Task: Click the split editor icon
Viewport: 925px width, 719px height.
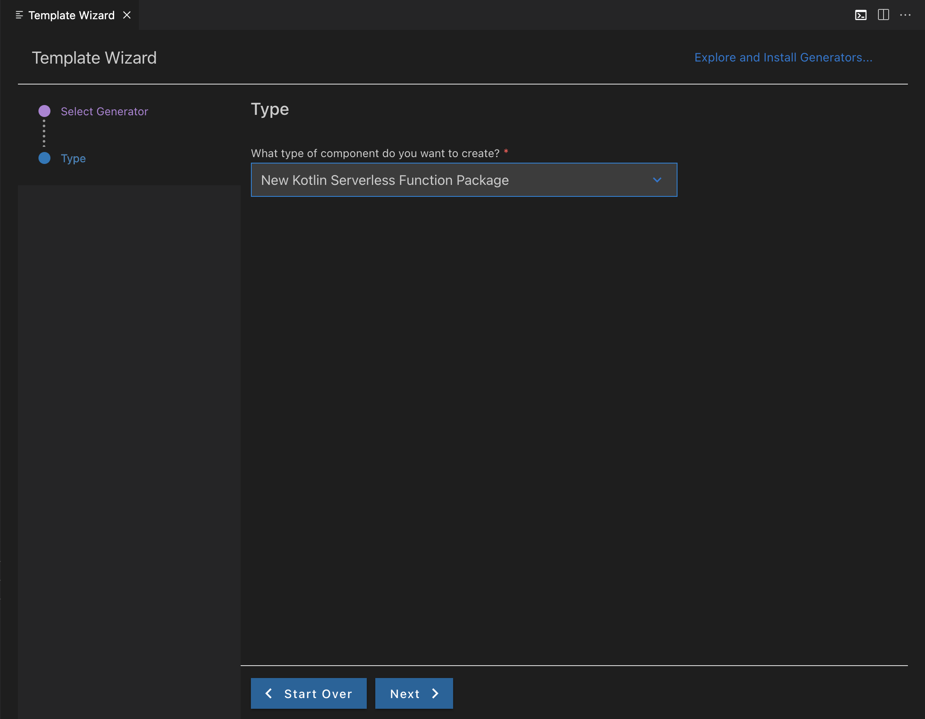Action: (883, 15)
